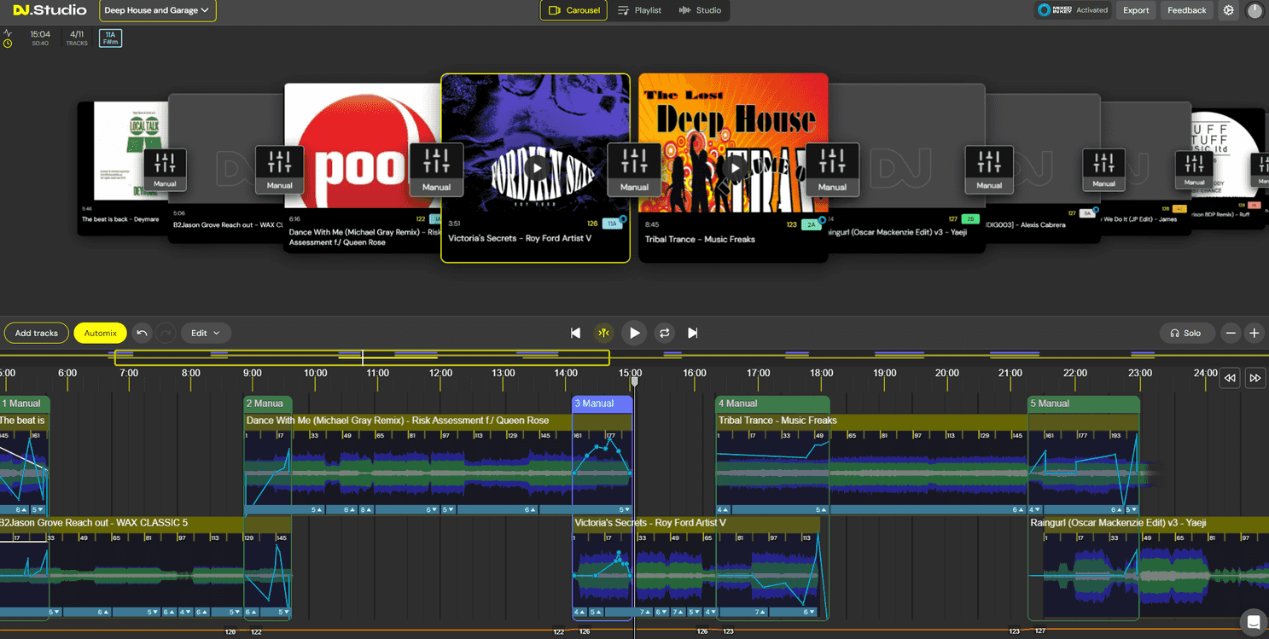This screenshot has height=639, width=1269.
Task: Click the waveform activity icon top left
Action: click(x=9, y=32)
